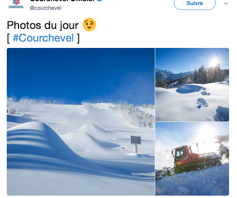Click the footprints in the snow
Image resolution: width=237 pixels, height=198 pixels.
coord(202,99)
